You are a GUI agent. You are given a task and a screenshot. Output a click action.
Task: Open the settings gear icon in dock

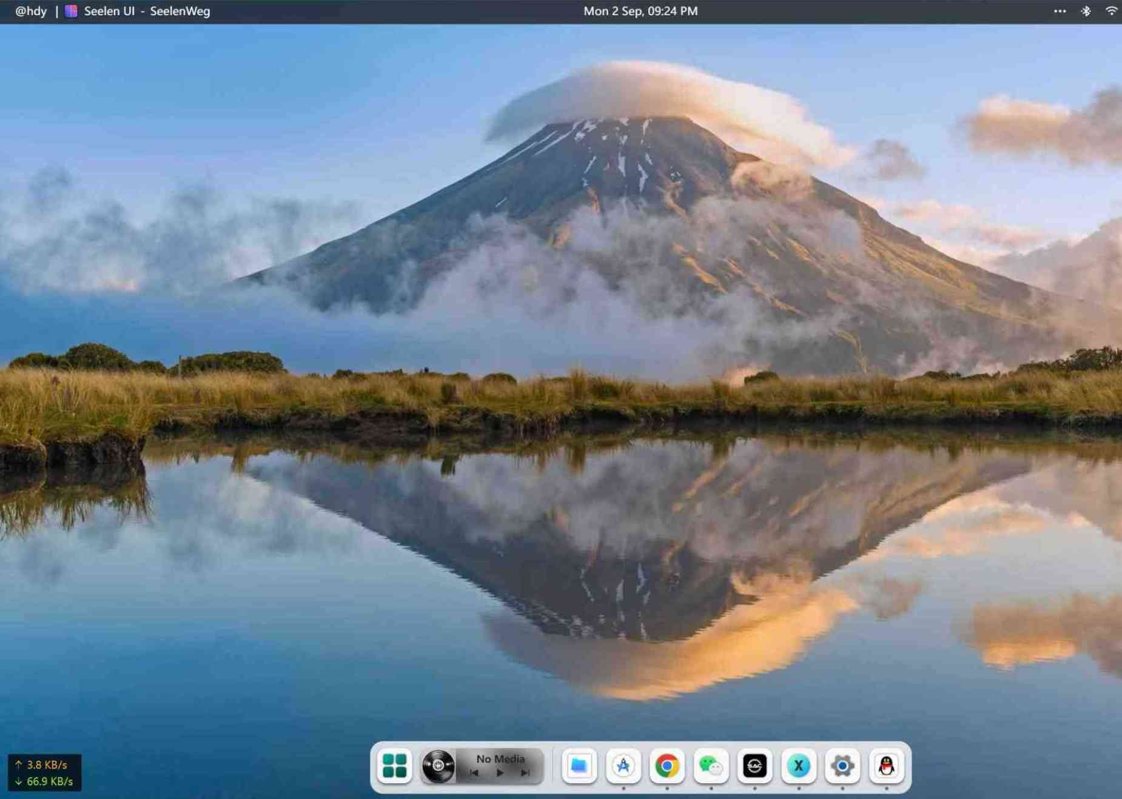click(842, 766)
